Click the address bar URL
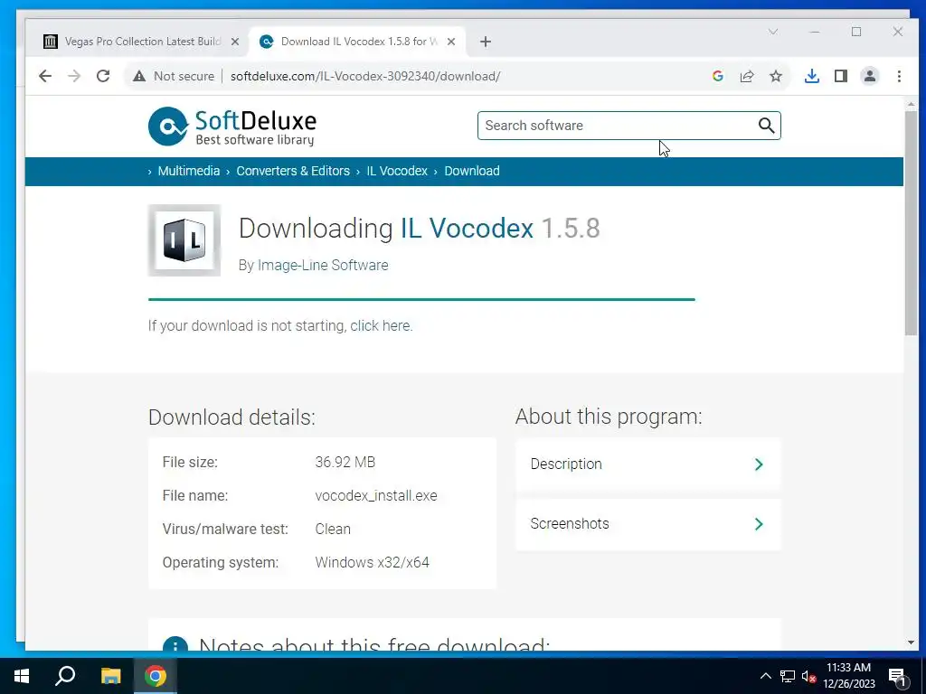Image resolution: width=926 pixels, height=694 pixels. tap(365, 76)
